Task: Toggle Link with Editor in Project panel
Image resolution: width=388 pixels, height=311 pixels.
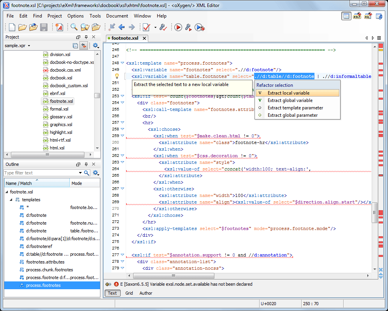Action: [84, 46]
